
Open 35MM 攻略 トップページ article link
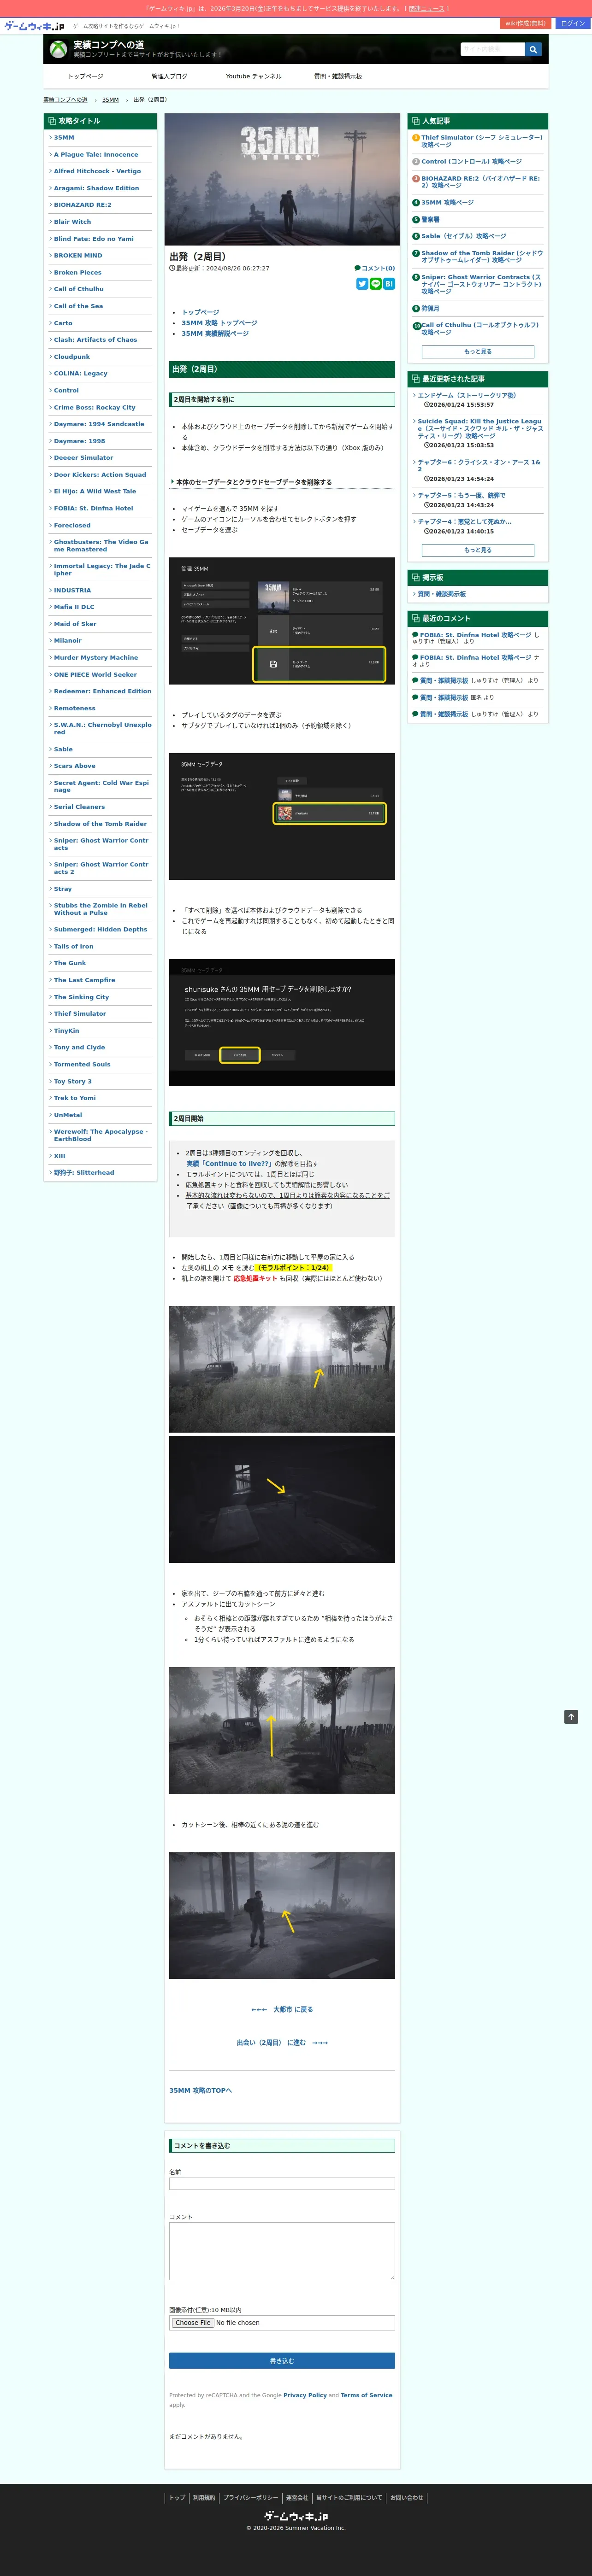pyautogui.click(x=219, y=323)
